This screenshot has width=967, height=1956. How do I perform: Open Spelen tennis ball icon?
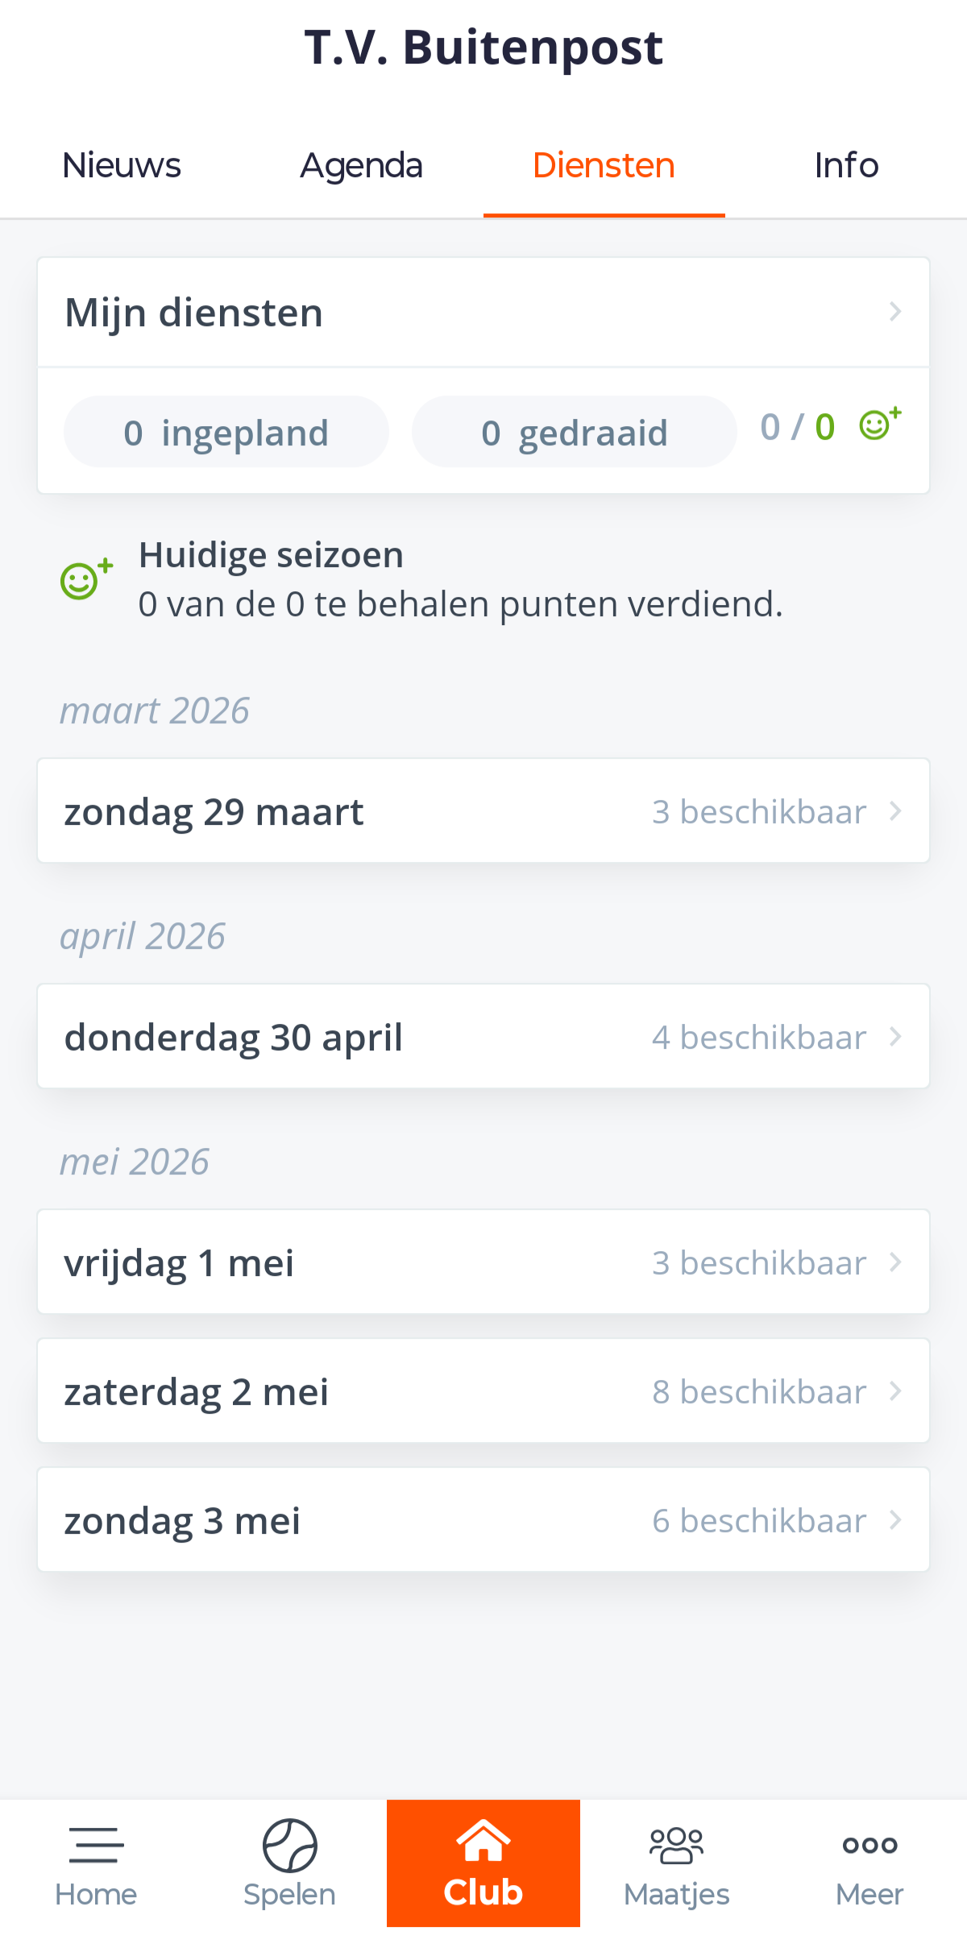(289, 1845)
